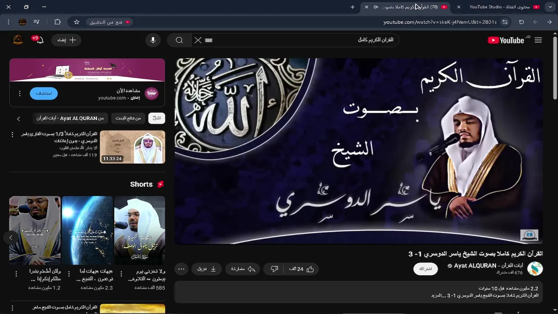
Task: Open the browser profile avatar in toolbar
Action: (x=23, y=22)
